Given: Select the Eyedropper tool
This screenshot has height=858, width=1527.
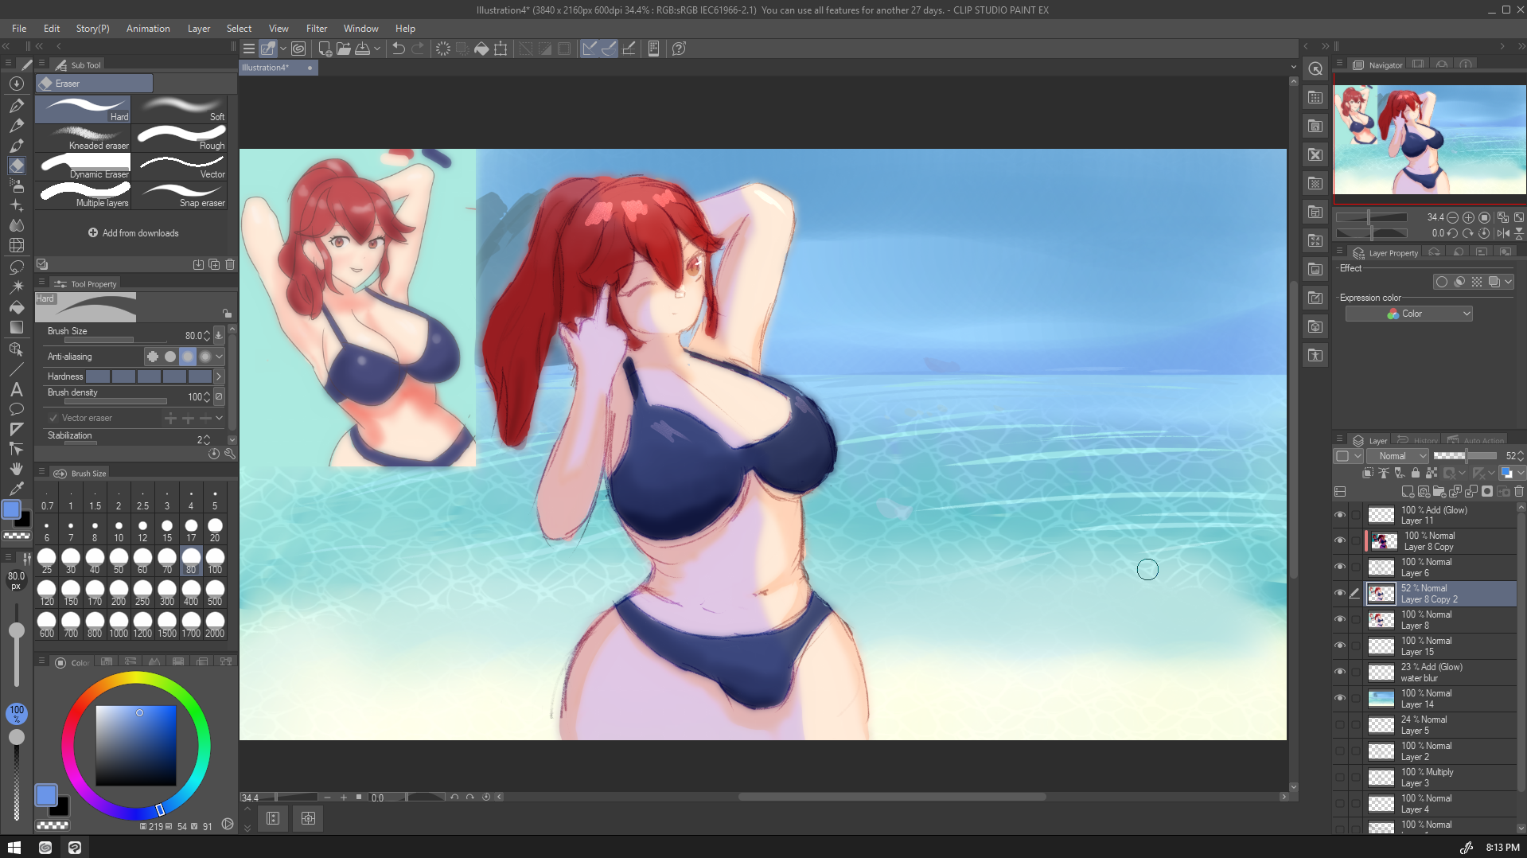Looking at the screenshot, I should [17, 489].
